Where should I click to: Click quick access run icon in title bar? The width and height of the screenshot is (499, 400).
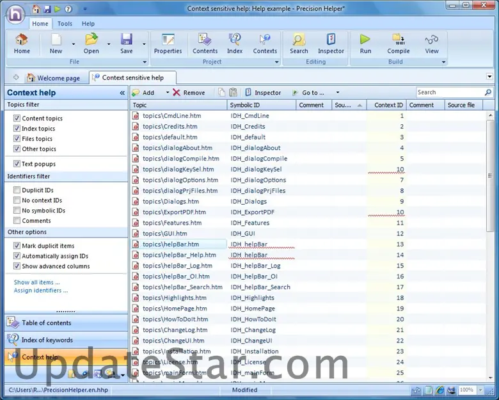point(58,9)
